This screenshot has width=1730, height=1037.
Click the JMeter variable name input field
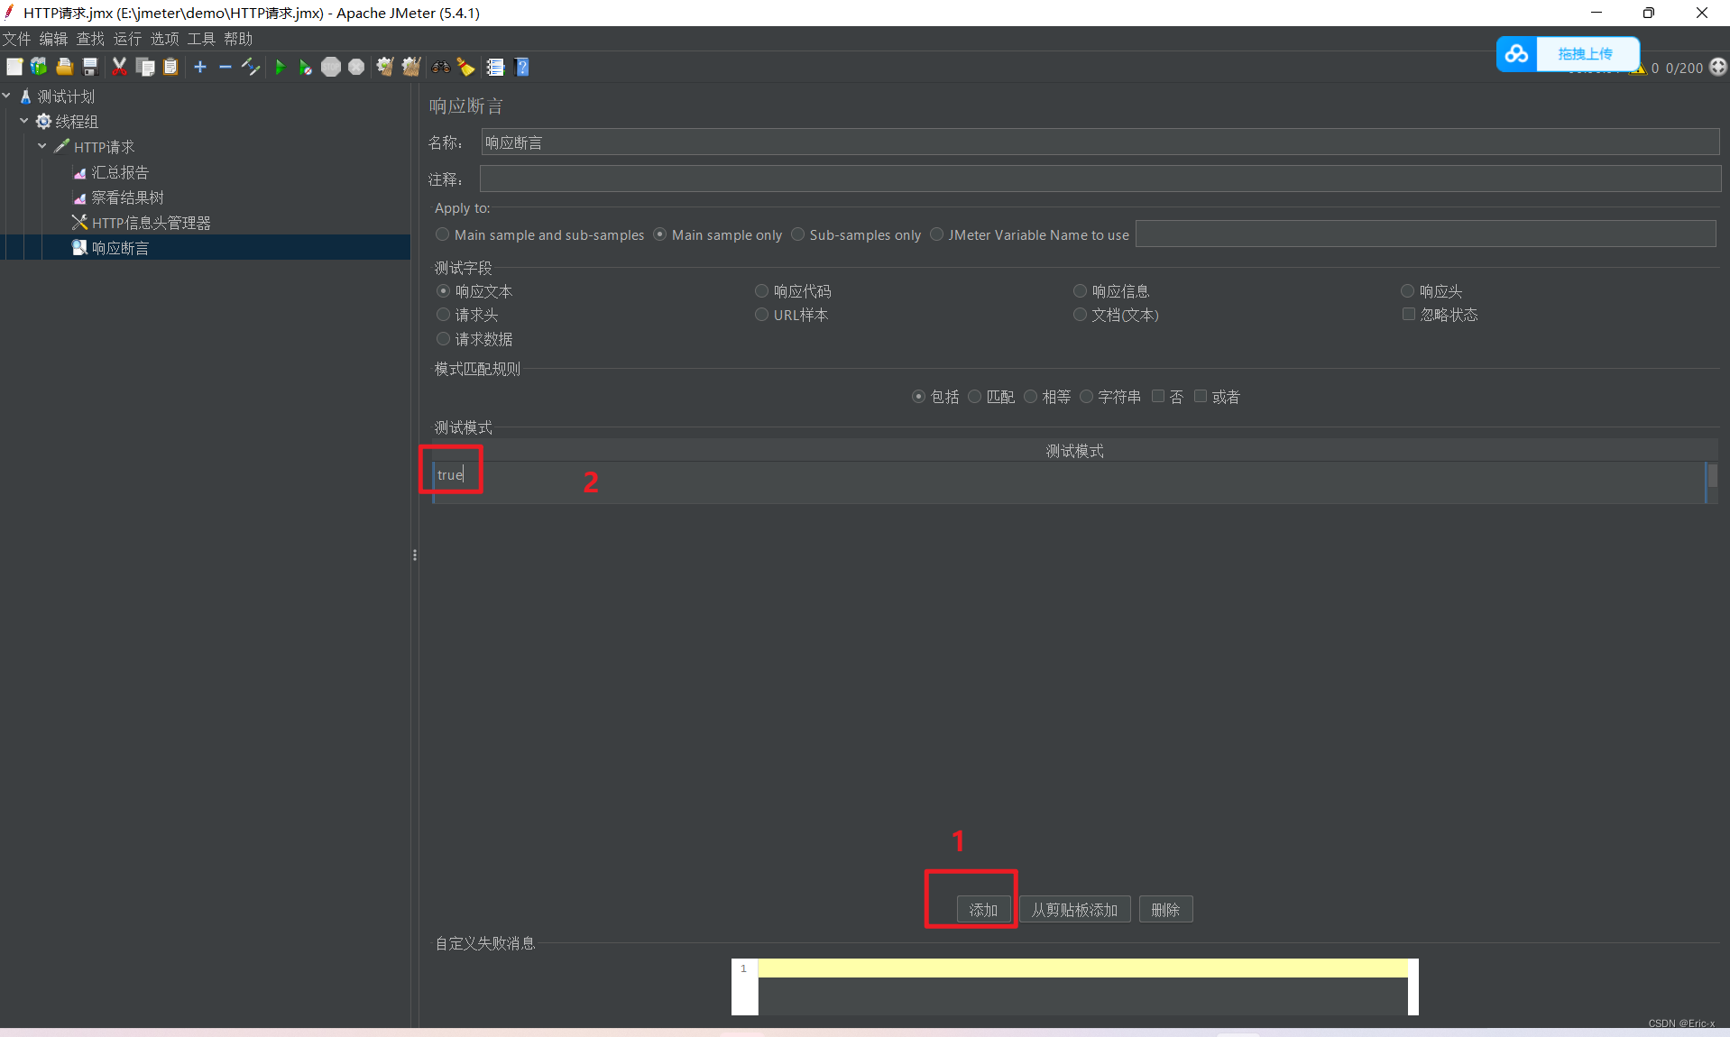[x=1425, y=234]
